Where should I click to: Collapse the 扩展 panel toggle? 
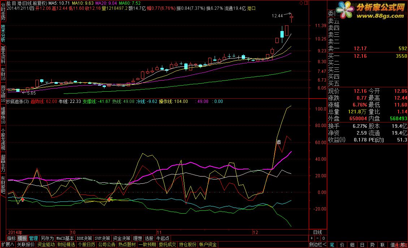tap(8, 245)
